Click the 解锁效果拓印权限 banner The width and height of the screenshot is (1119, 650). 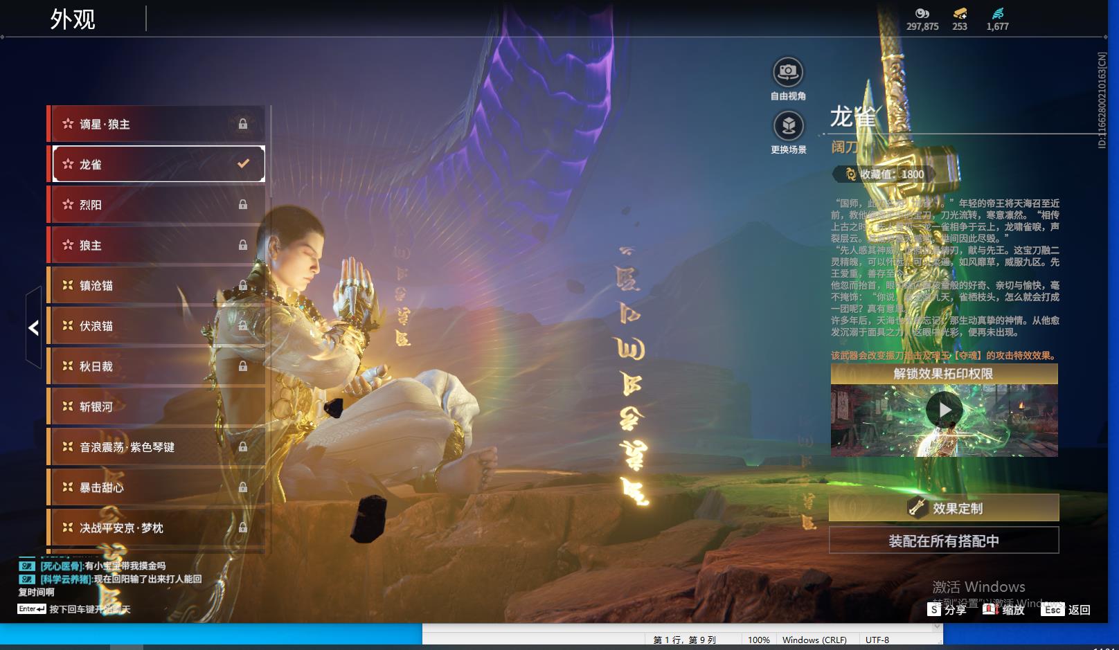(x=944, y=374)
